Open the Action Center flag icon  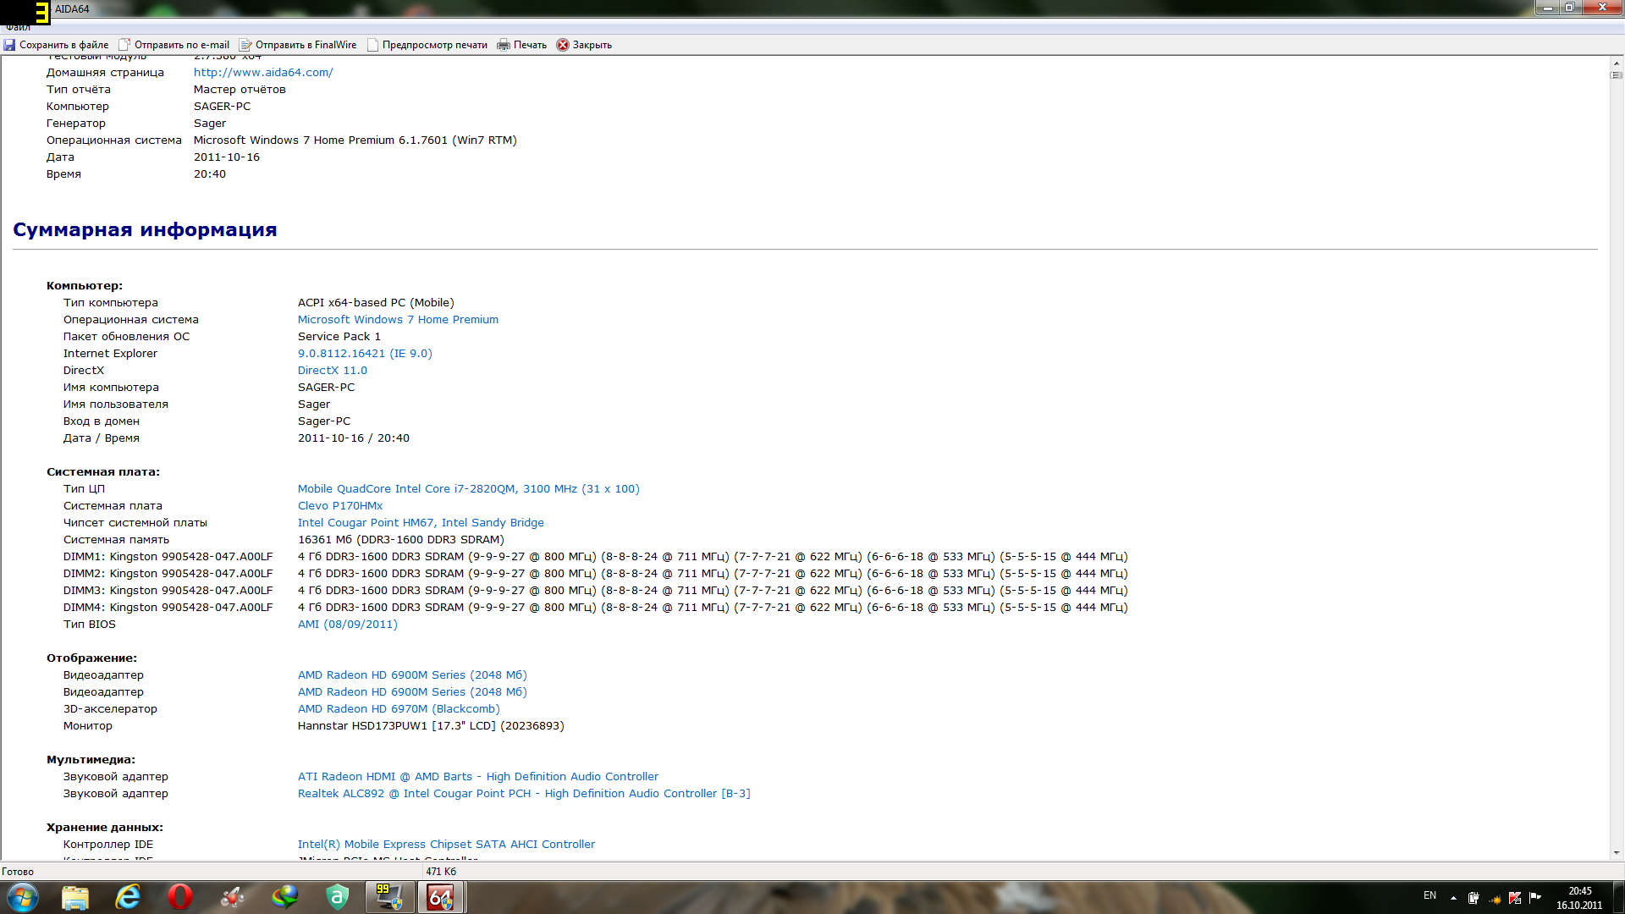pyautogui.click(x=1535, y=898)
